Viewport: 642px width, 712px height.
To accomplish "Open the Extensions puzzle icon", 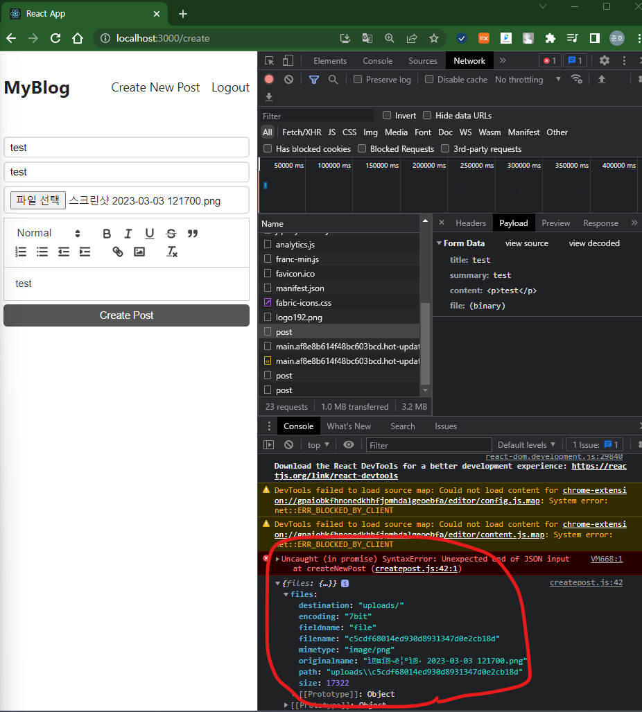I will [x=550, y=38].
